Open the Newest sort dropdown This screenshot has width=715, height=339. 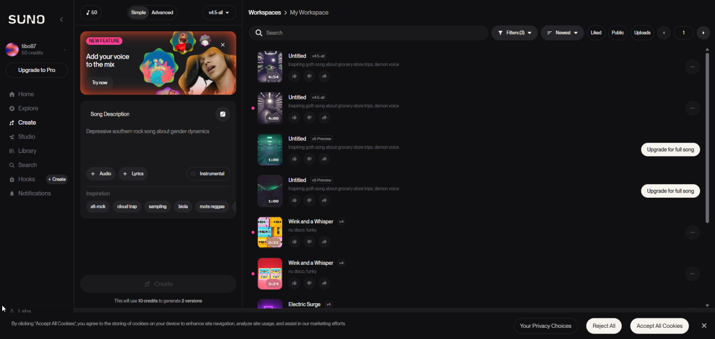[x=563, y=33]
